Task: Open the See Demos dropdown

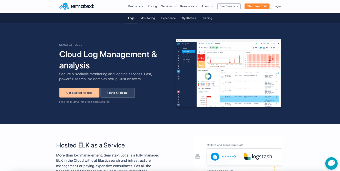Action: point(229,6)
